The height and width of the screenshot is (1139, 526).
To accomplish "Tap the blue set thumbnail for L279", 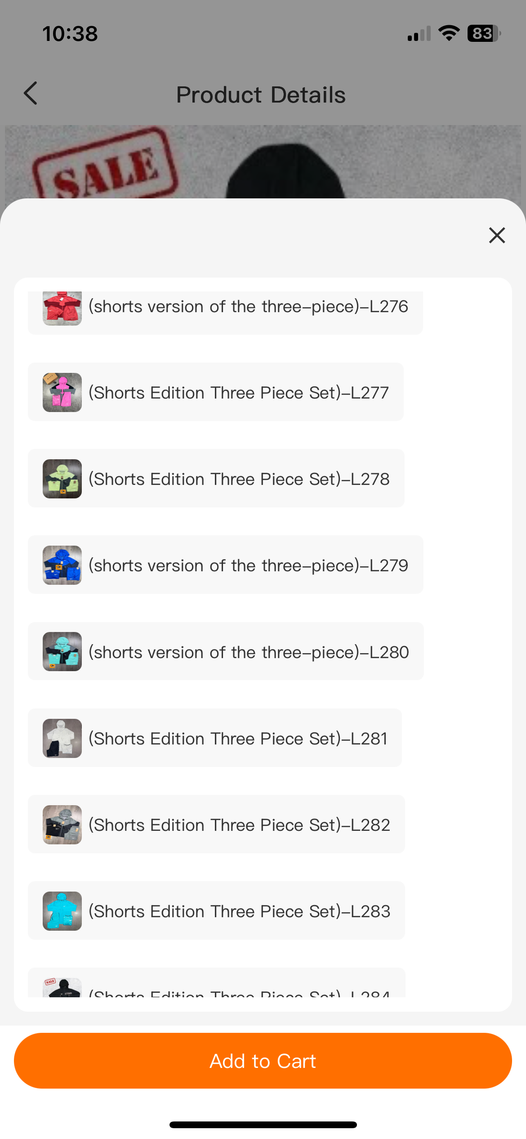I will (x=62, y=565).
